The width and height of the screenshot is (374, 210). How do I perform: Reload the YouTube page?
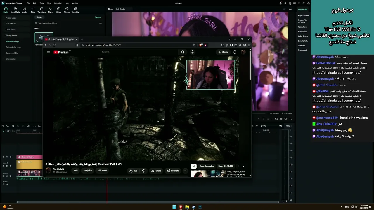coord(54,45)
